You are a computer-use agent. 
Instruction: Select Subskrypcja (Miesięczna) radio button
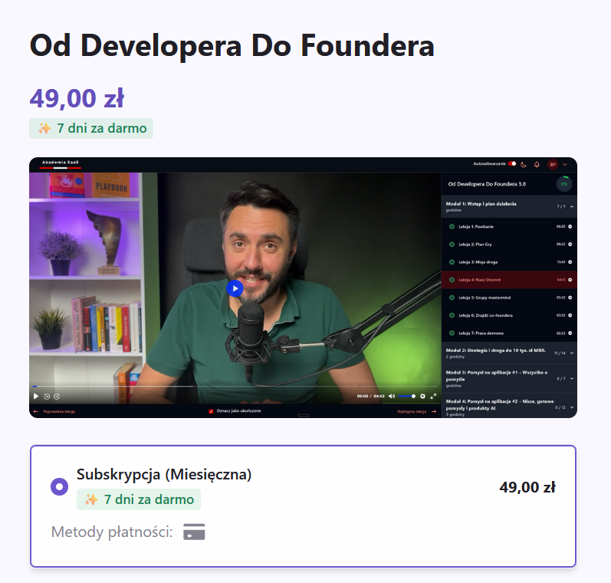point(60,486)
